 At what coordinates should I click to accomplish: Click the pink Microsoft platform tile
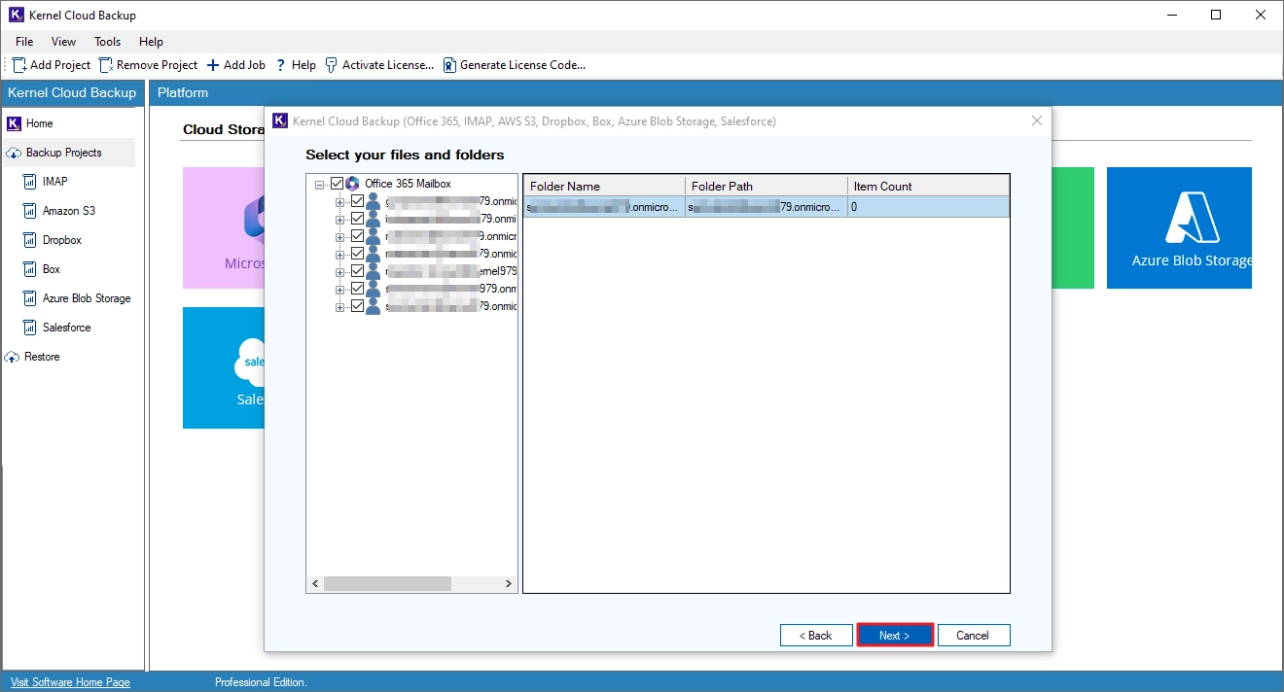click(x=224, y=228)
